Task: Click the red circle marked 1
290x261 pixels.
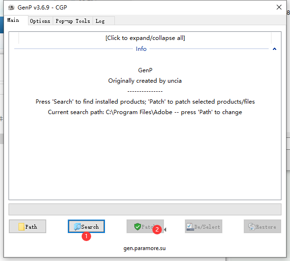Action: pyautogui.click(x=86, y=235)
